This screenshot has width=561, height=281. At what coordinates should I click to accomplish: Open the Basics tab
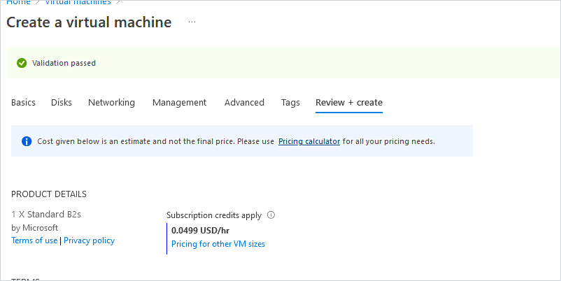tap(23, 103)
